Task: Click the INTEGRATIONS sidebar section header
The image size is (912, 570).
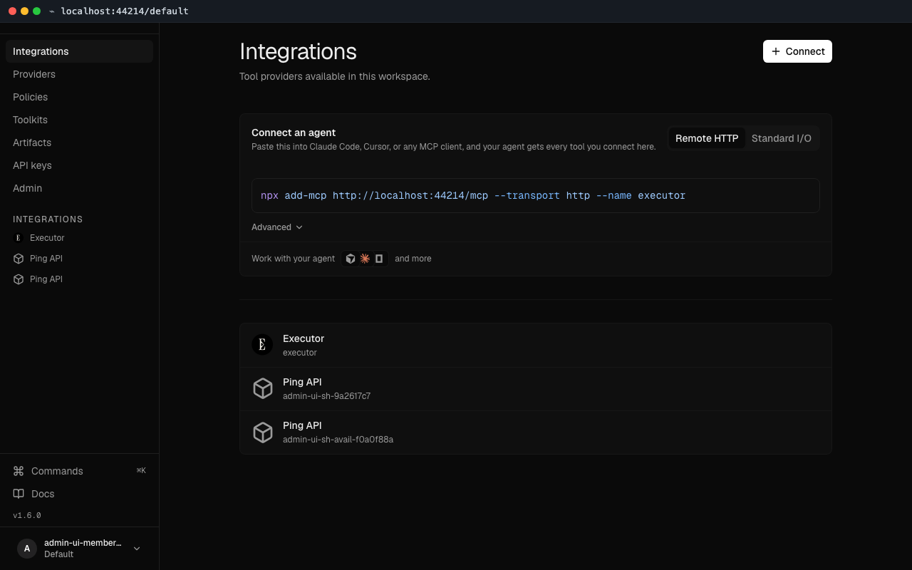Action: 48,219
